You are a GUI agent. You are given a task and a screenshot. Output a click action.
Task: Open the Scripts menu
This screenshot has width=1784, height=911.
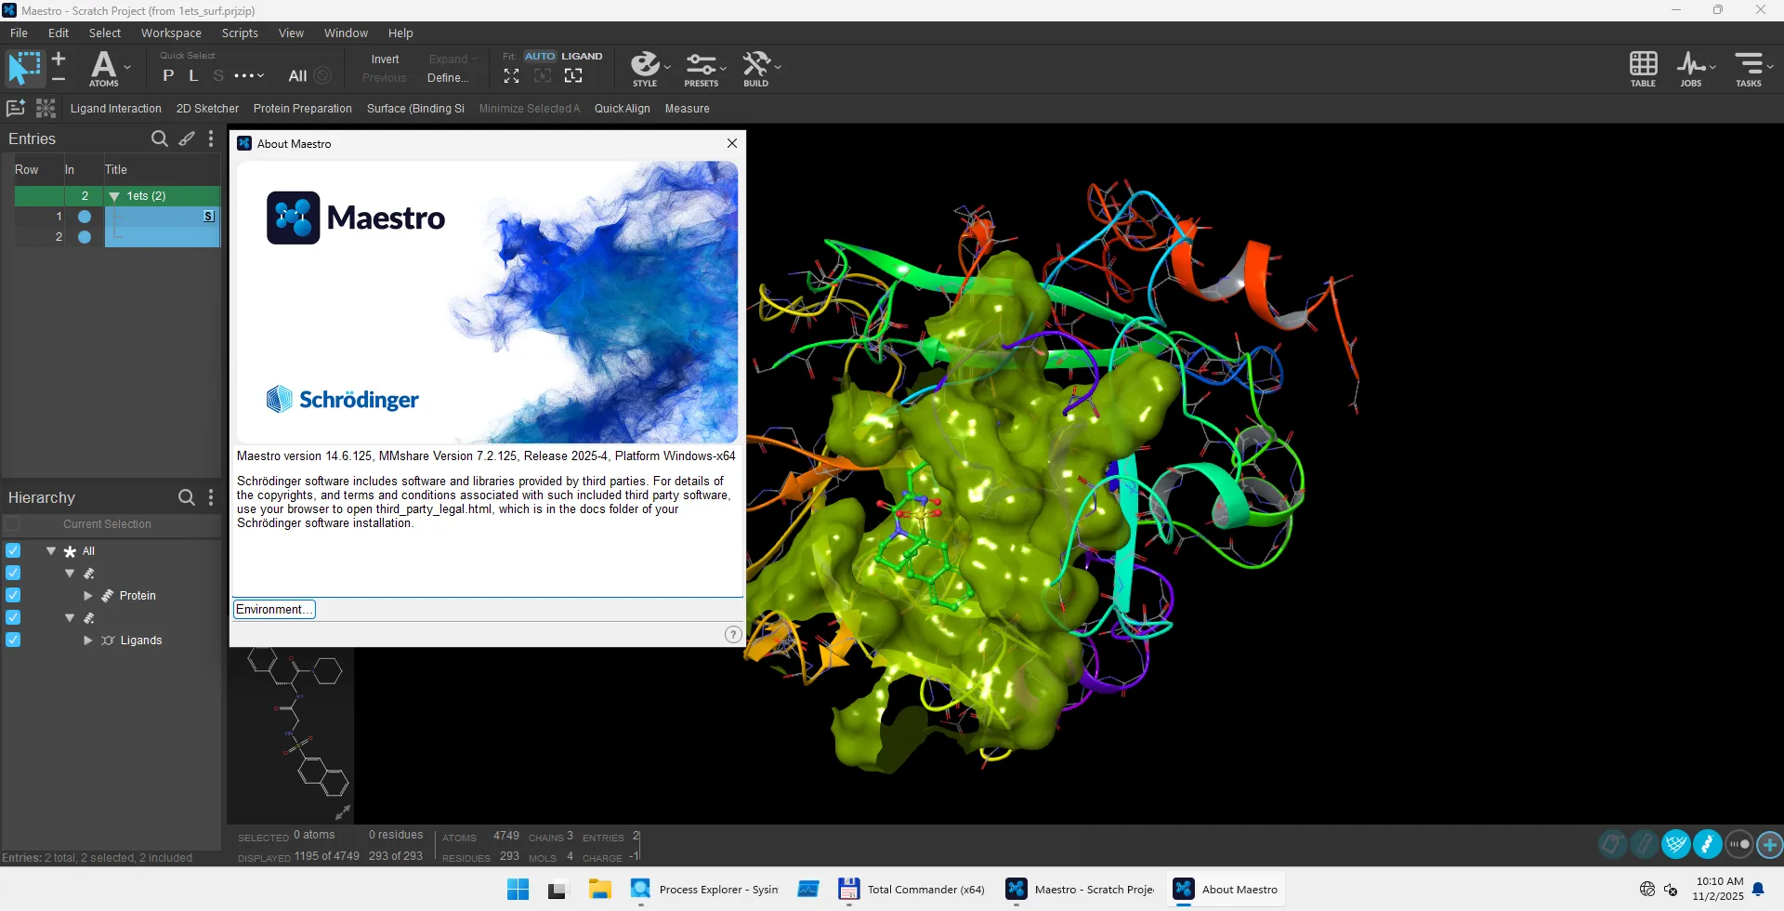click(x=240, y=33)
